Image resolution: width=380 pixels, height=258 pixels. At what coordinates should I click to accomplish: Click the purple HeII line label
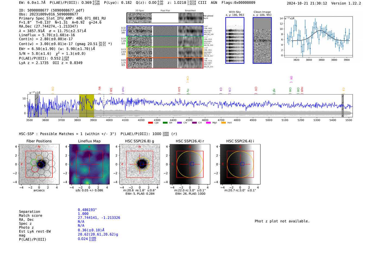click(123, 90)
